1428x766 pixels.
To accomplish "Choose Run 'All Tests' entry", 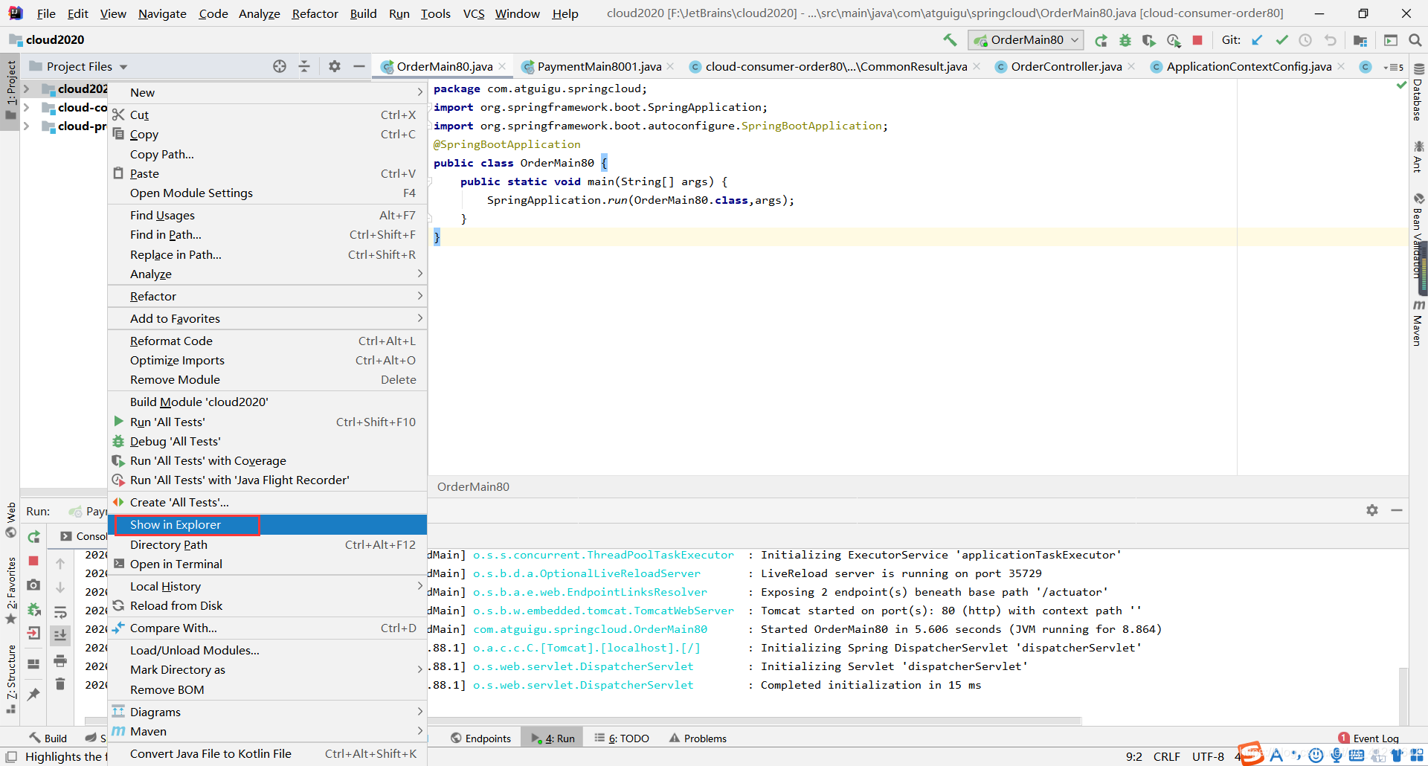I will 268,422.
